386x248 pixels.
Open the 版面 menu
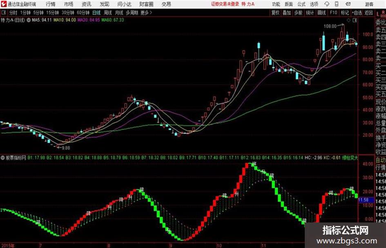tap(288, 4)
